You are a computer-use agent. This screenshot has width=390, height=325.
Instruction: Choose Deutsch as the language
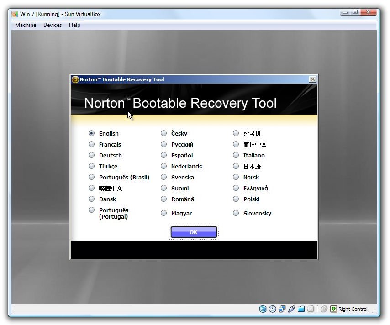coord(91,155)
